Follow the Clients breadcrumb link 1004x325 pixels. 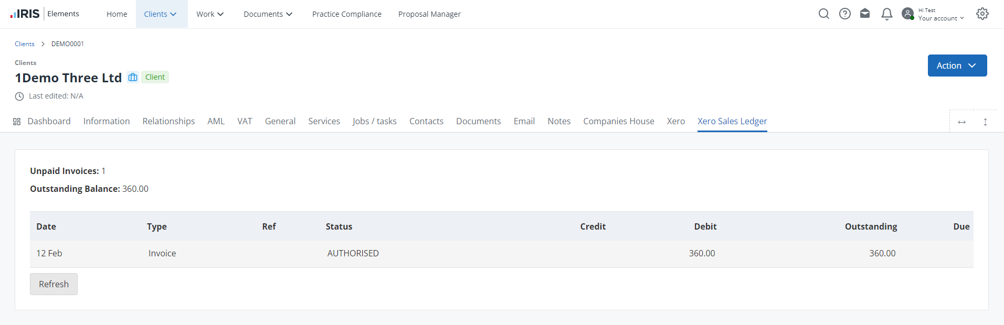point(25,44)
